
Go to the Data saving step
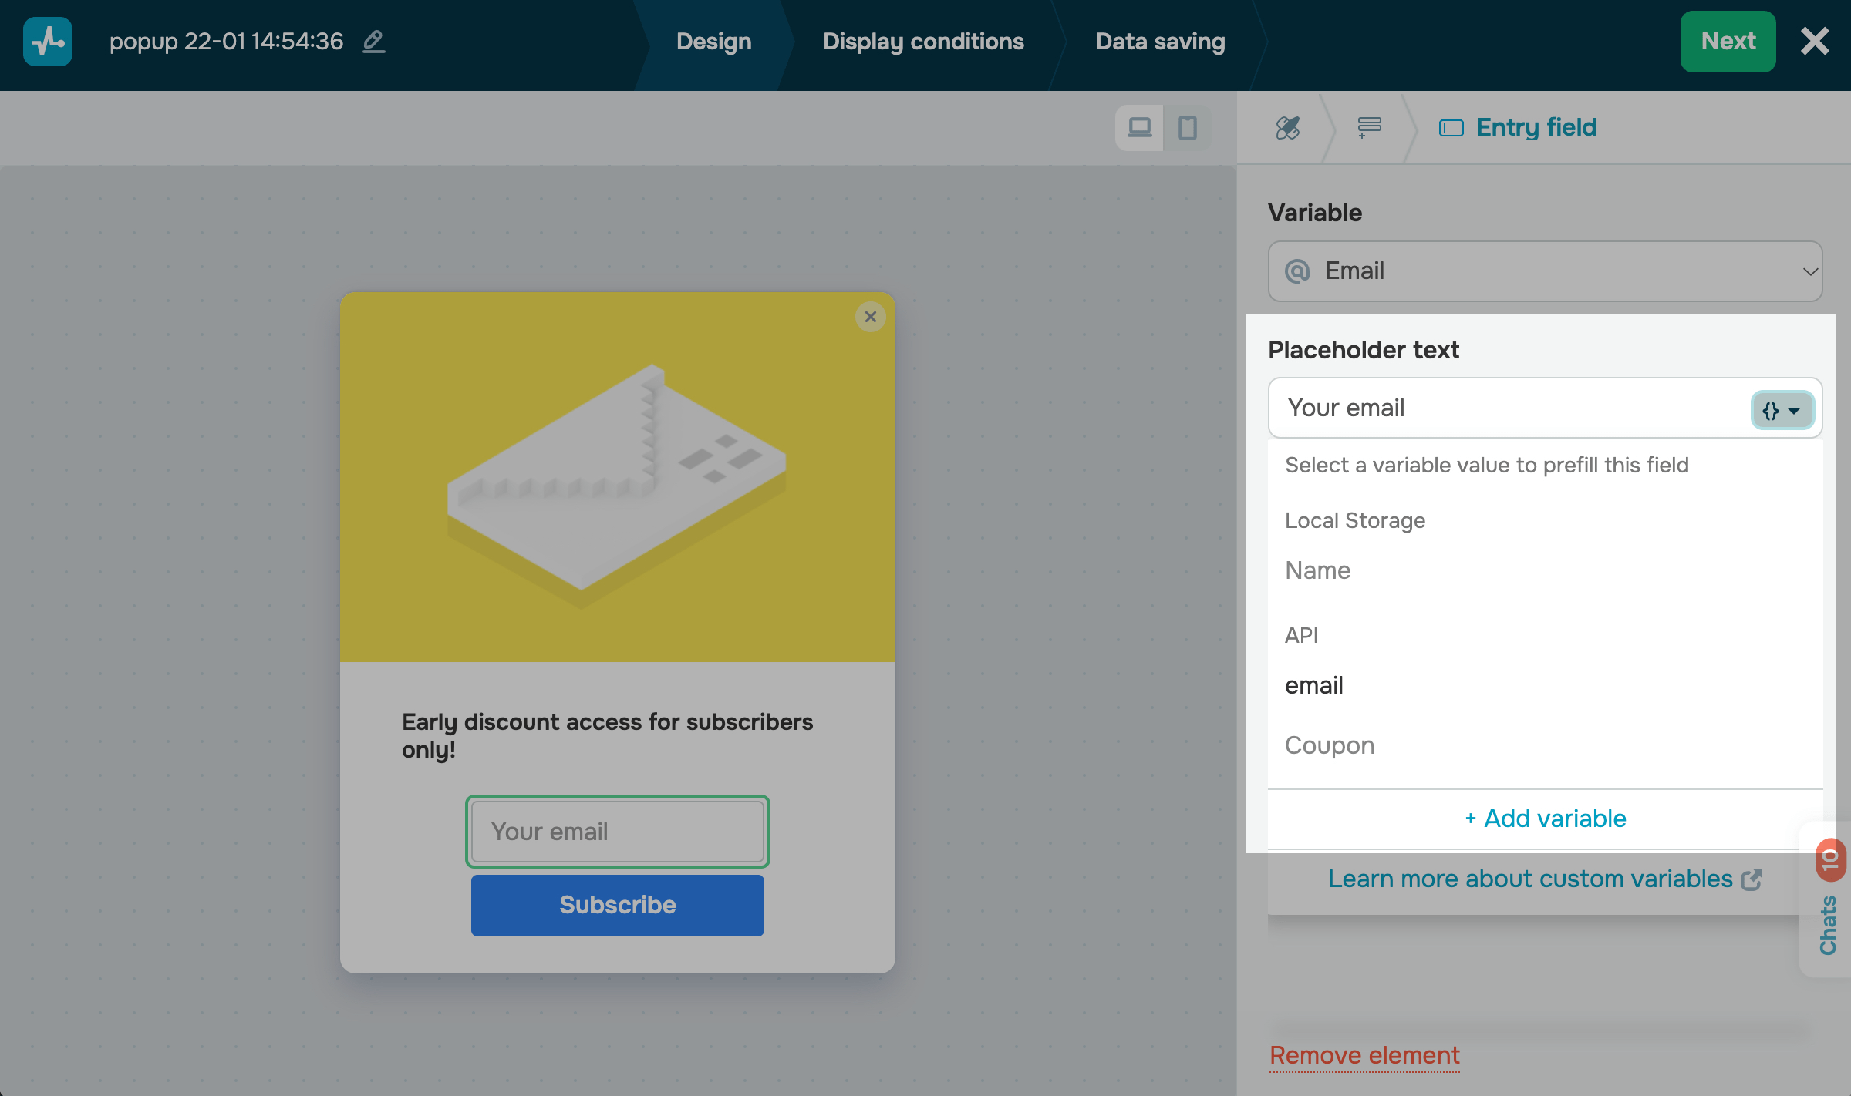1160,42
